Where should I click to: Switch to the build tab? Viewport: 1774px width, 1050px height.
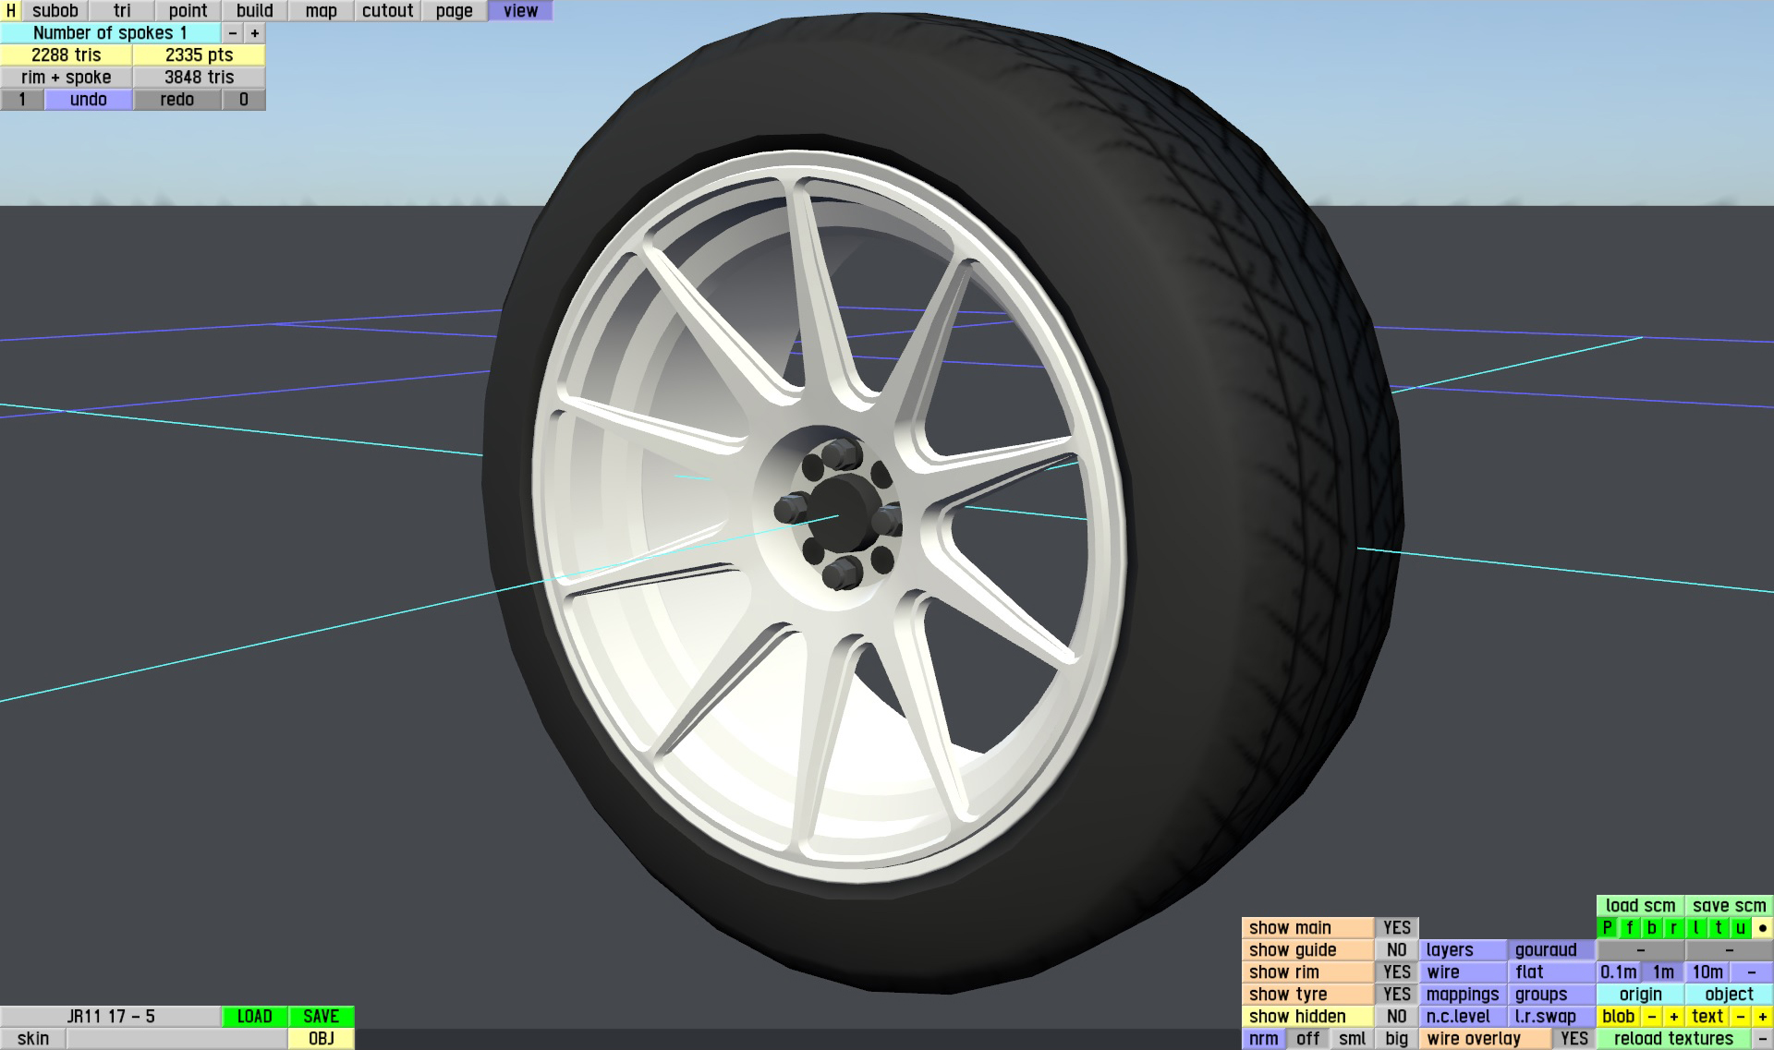[x=254, y=11]
